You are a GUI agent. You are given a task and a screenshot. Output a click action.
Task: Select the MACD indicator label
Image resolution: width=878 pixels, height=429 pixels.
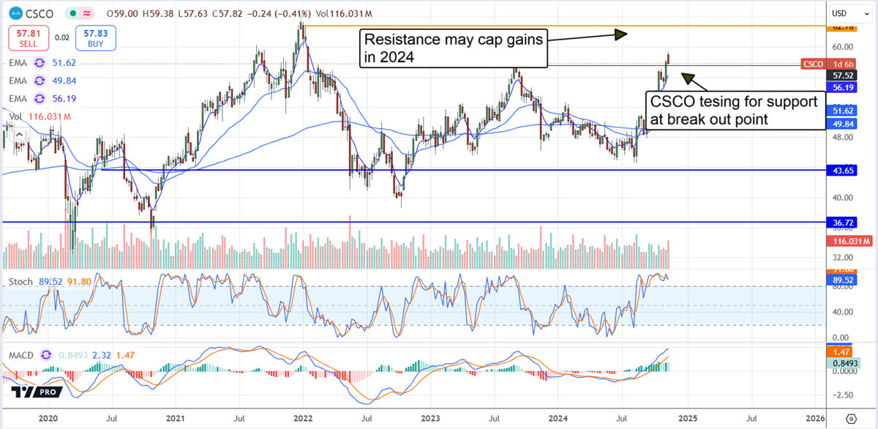(x=19, y=356)
